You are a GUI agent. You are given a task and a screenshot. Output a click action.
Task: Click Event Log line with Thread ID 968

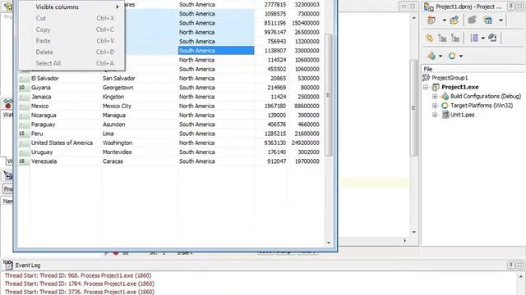(x=78, y=275)
